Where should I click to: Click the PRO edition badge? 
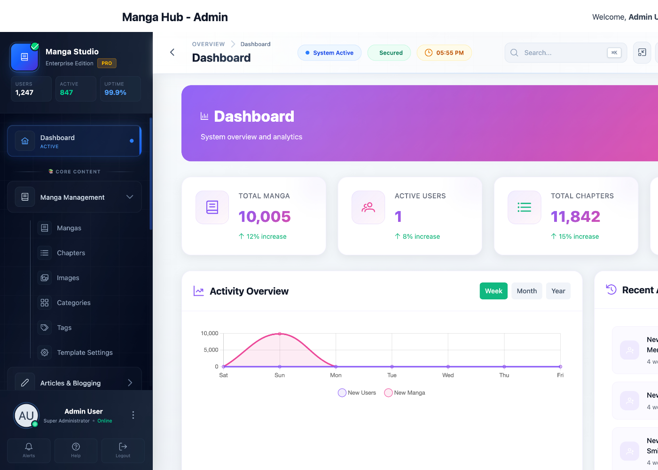(x=107, y=63)
